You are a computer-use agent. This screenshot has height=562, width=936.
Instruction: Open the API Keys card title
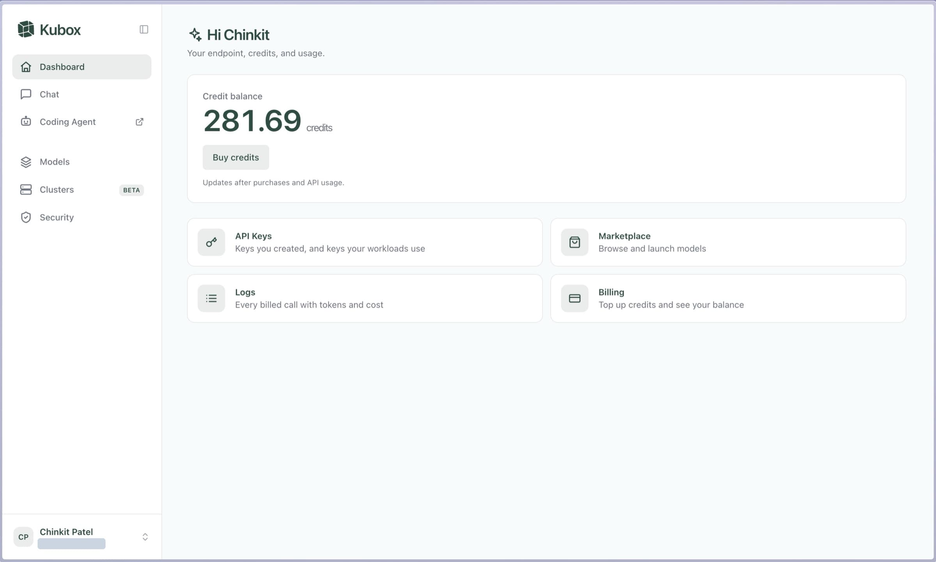(253, 236)
